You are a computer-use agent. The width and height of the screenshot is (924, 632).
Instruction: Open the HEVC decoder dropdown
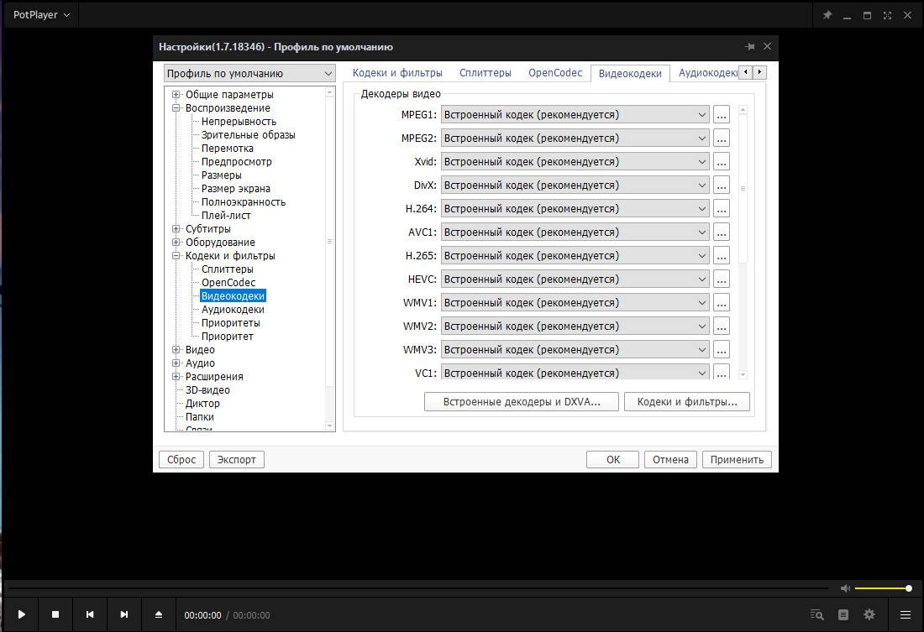575,279
